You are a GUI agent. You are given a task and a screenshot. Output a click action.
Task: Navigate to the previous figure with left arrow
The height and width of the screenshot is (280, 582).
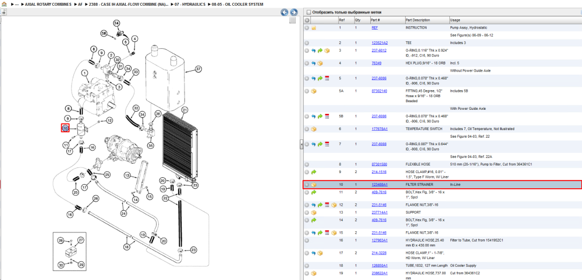coord(285,12)
